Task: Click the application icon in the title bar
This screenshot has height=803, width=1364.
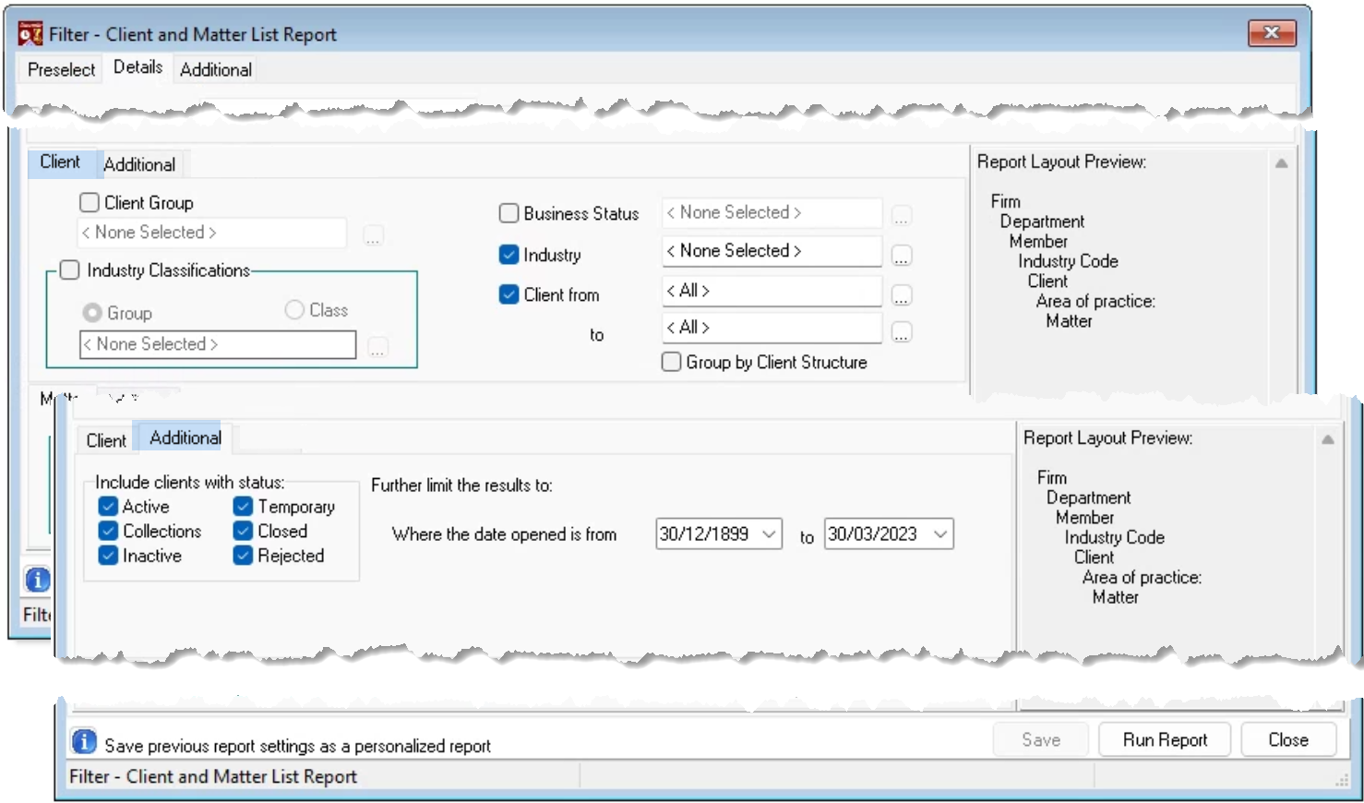Action: coord(30,34)
